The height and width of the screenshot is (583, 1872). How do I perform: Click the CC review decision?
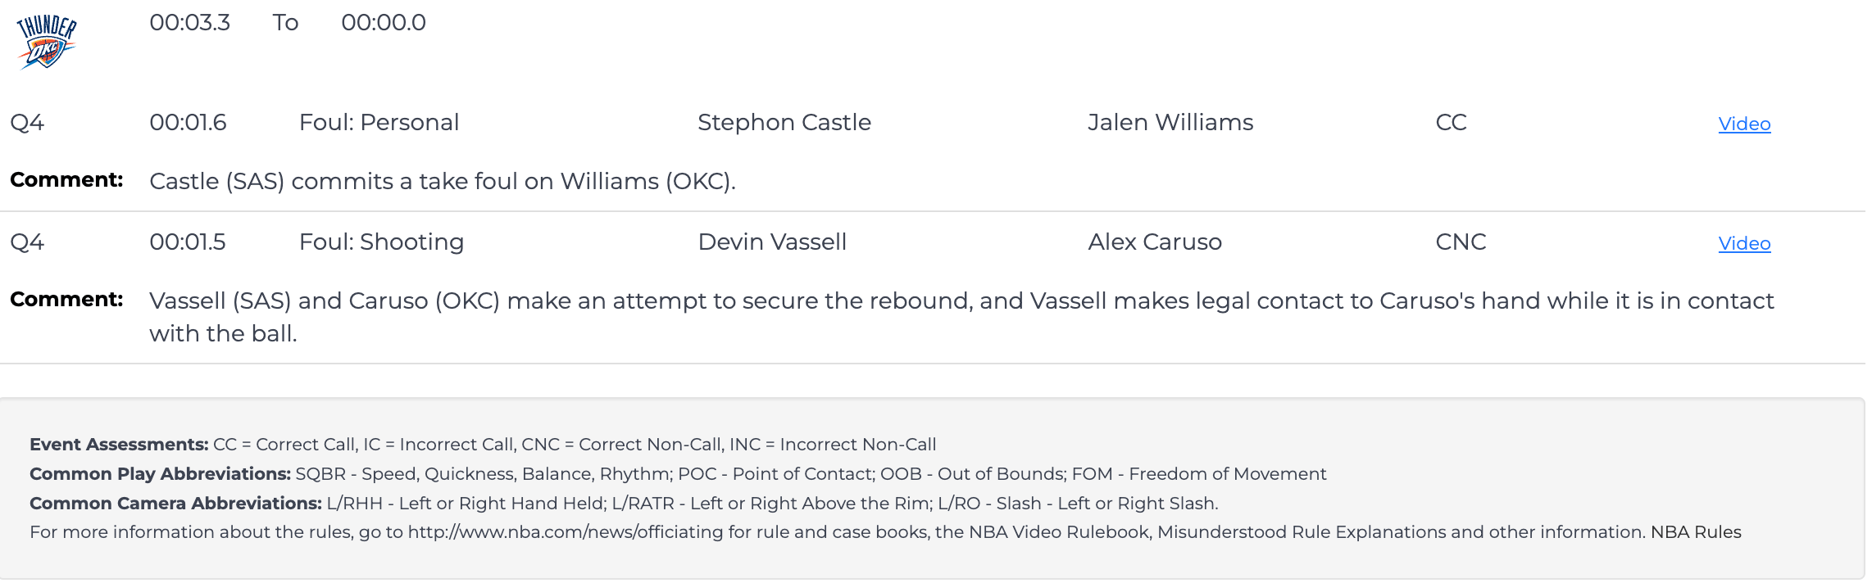1450,122
